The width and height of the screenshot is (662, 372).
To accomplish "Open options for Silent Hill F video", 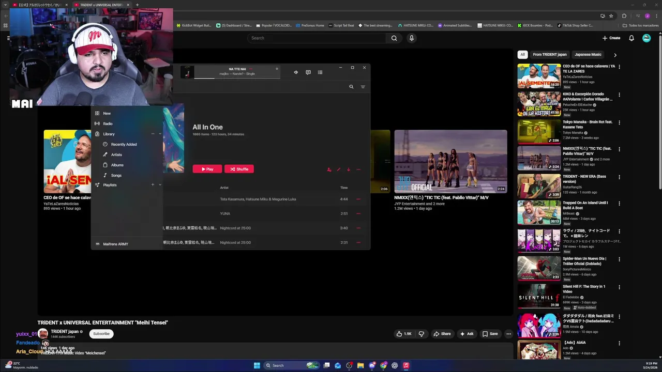I will 619,287.
